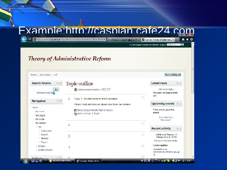Collapse Latest news block
Screen dimensions: 227x170
[x=178, y=83]
